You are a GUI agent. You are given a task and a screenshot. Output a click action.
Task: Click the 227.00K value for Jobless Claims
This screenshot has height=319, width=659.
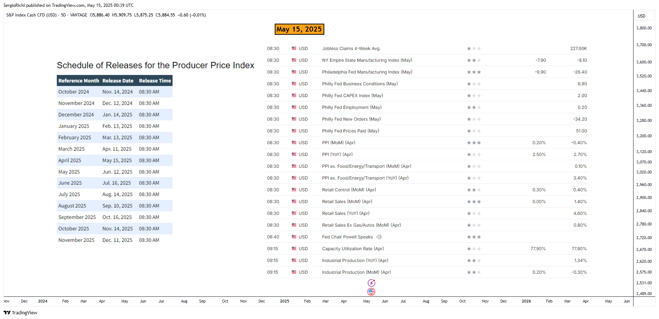(579, 48)
